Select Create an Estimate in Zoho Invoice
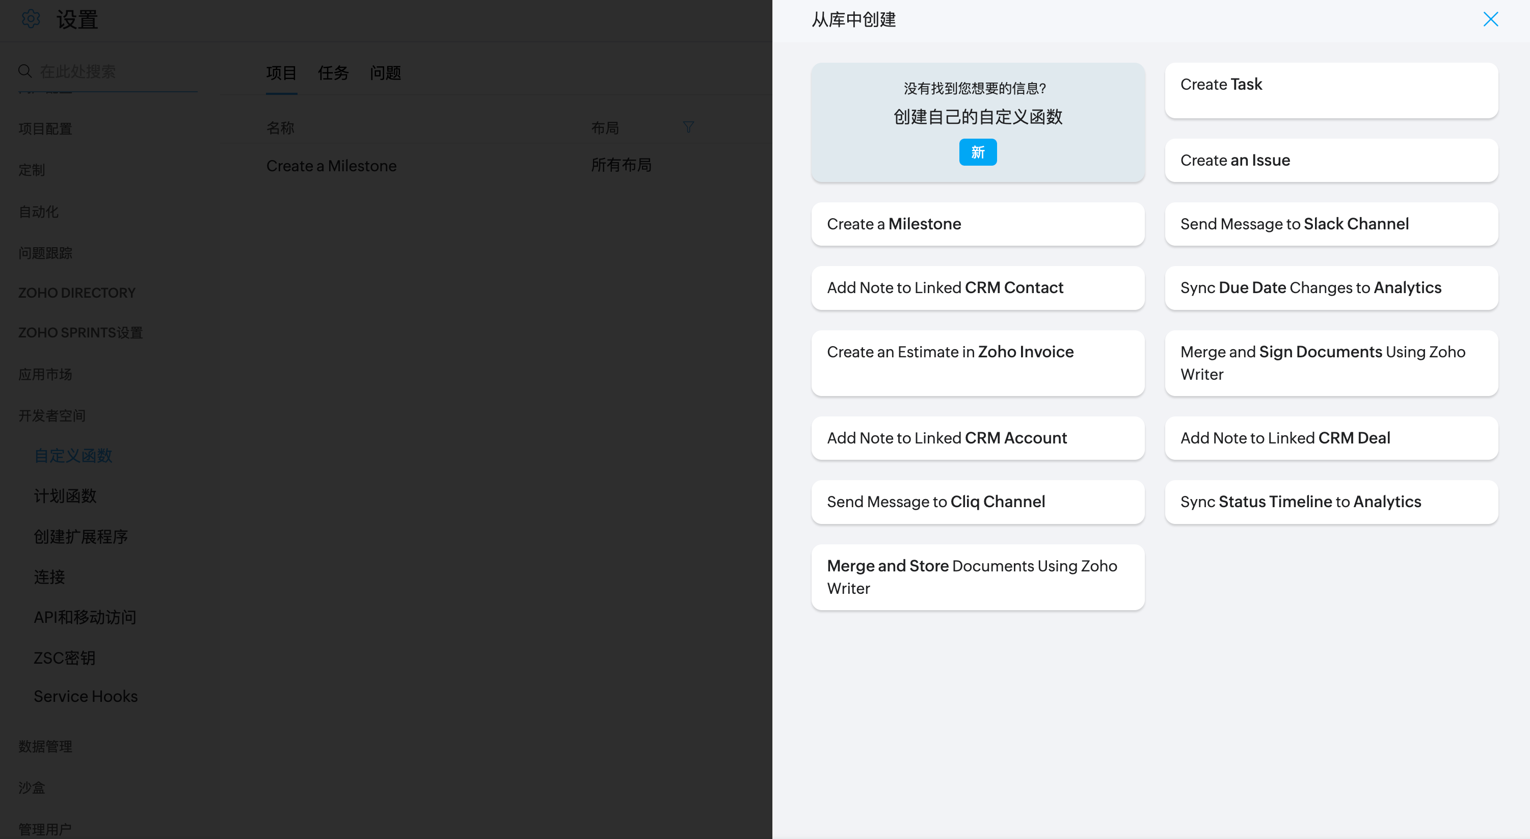This screenshot has height=839, width=1530. click(977, 362)
